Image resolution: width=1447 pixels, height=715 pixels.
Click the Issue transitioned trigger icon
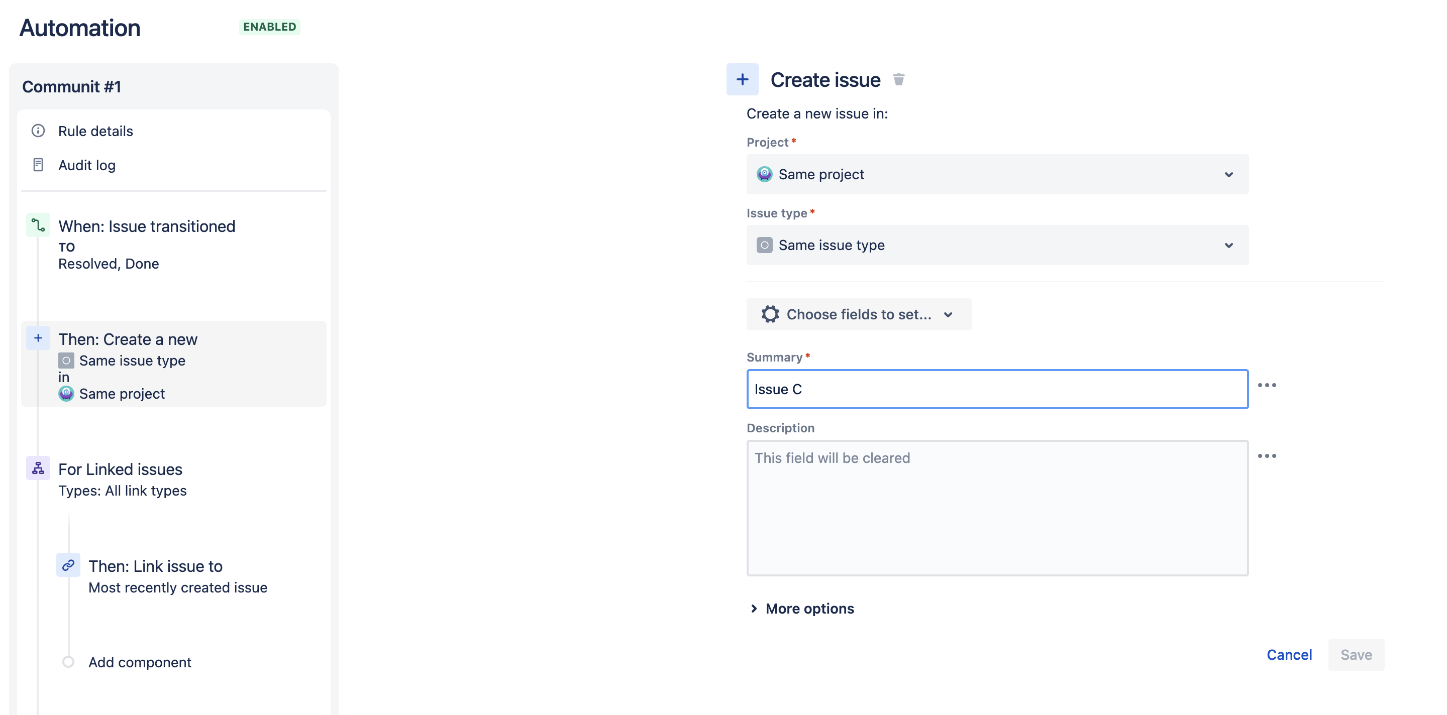pyautogui.click(x=38, y=225)
